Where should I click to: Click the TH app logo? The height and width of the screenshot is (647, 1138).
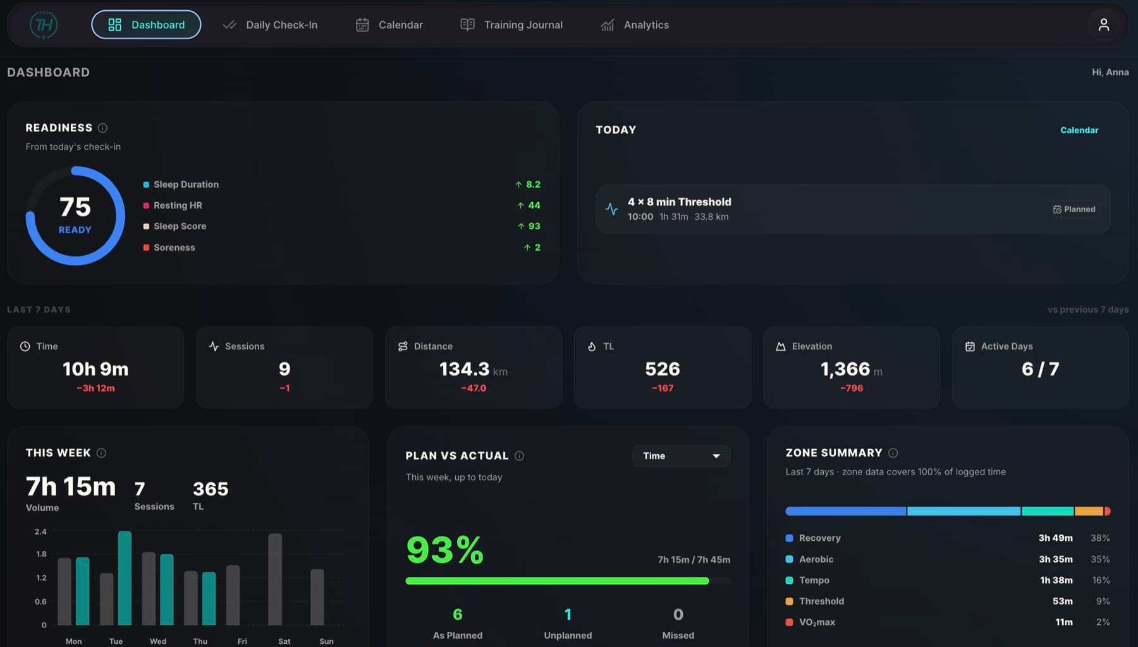[x=44, y=25]
